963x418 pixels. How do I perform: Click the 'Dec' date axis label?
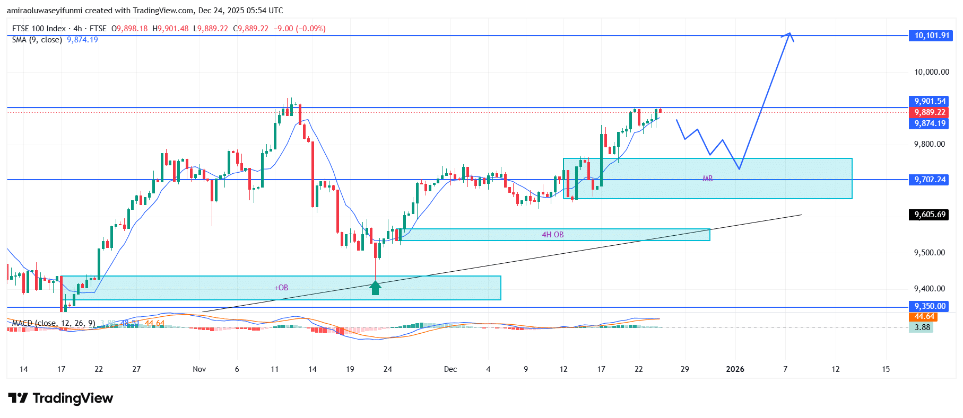click(x=450, y=369)
